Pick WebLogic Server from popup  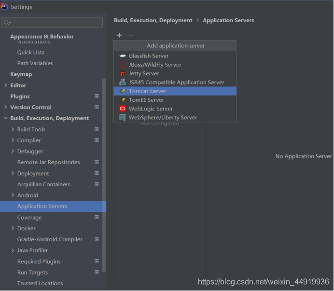(x=175, y=109)
